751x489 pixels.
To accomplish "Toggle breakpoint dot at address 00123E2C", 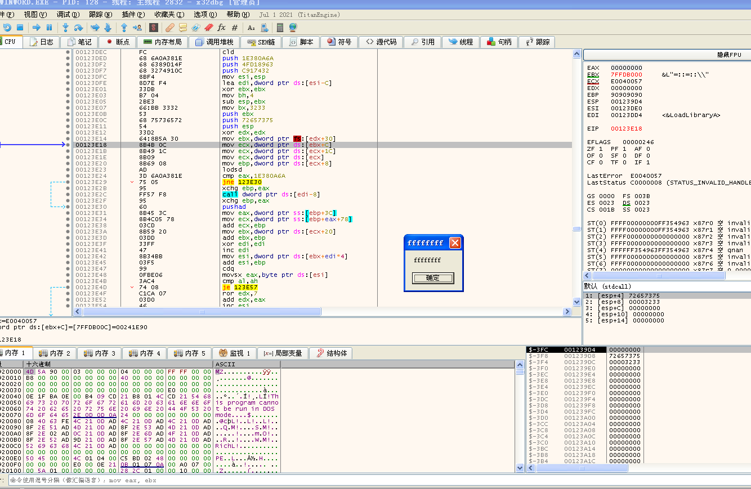I will click(x=68, y=194).
